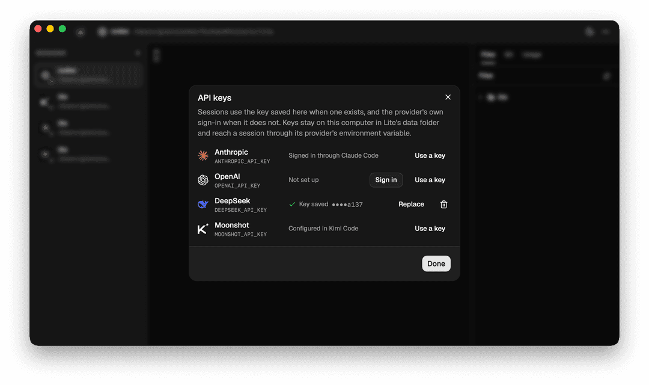Click the API keys dialog title
649x385 pixels.
pyautogui.click(x=215, y=98)
